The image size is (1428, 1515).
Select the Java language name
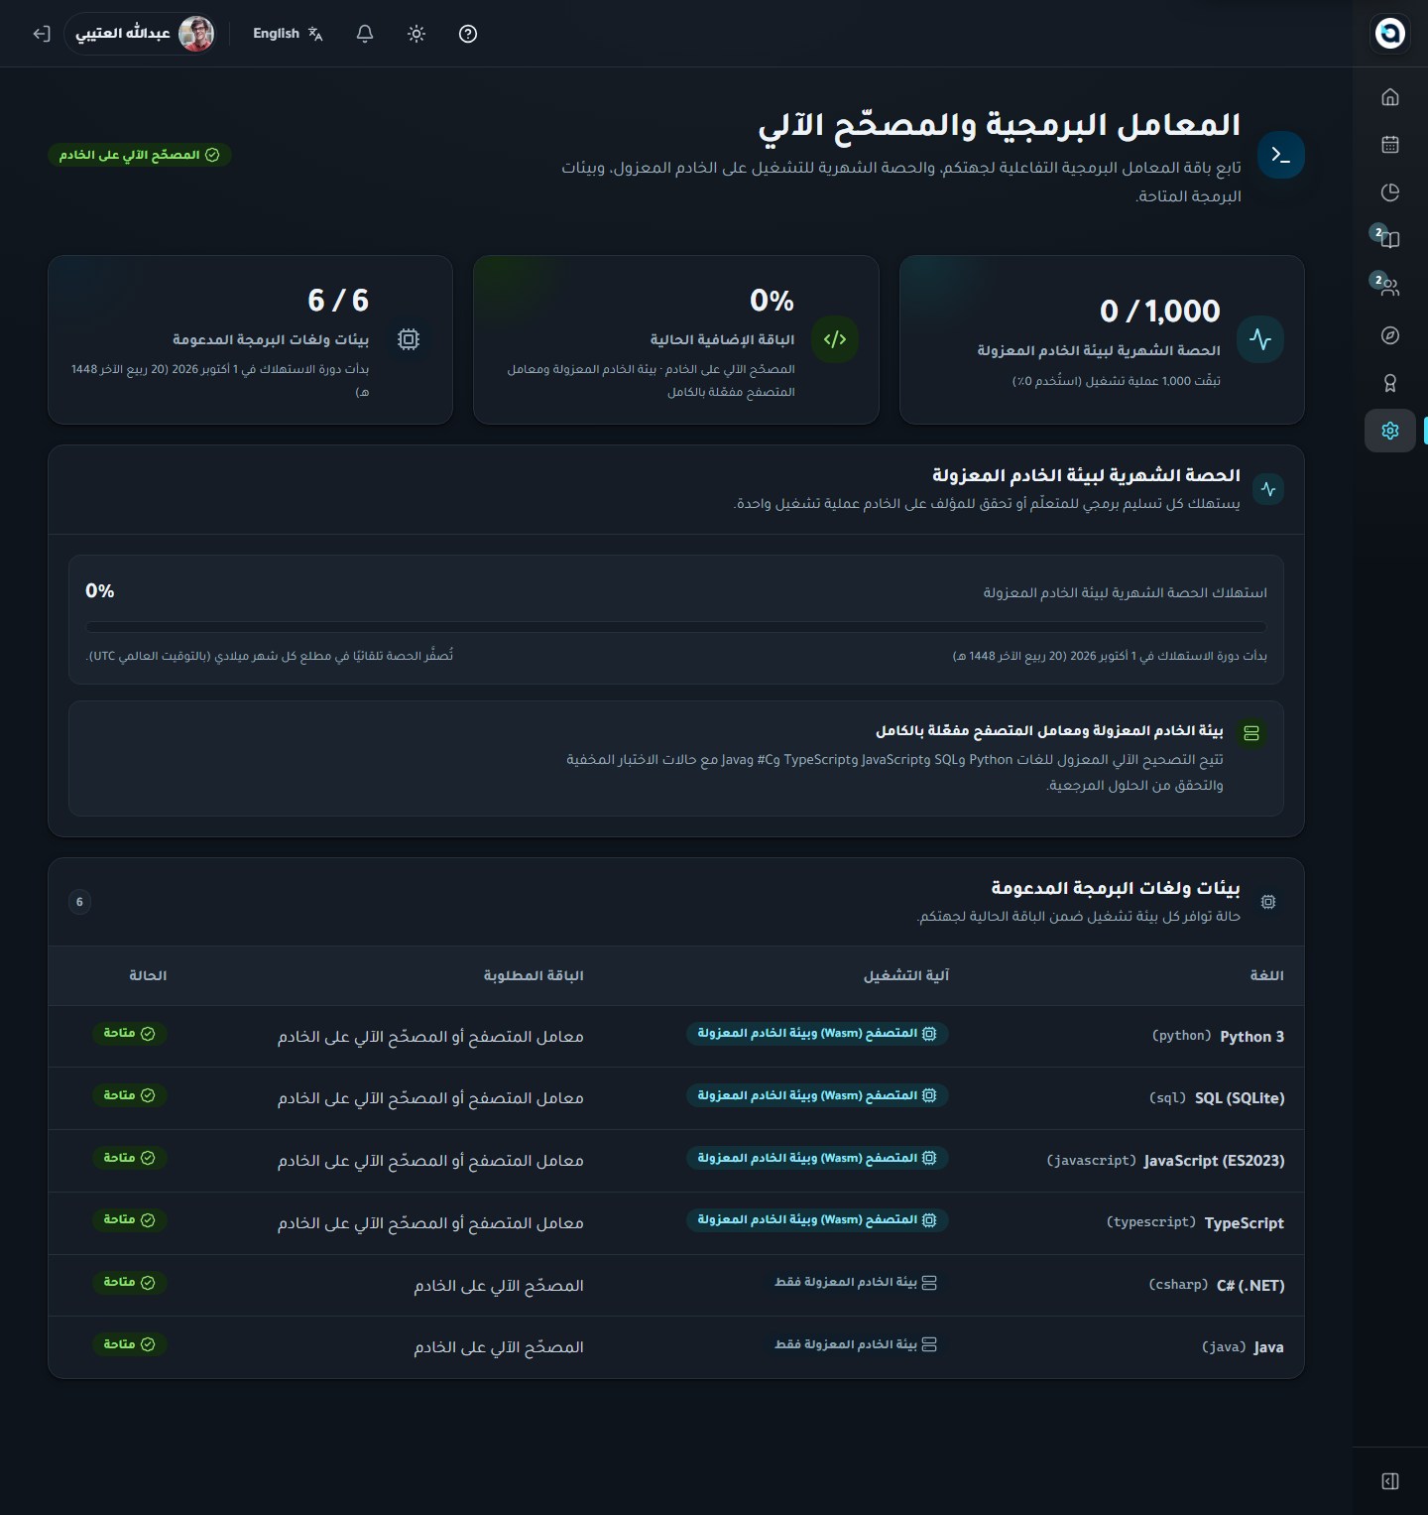pyautogui.click(x=1268, y=1347)
